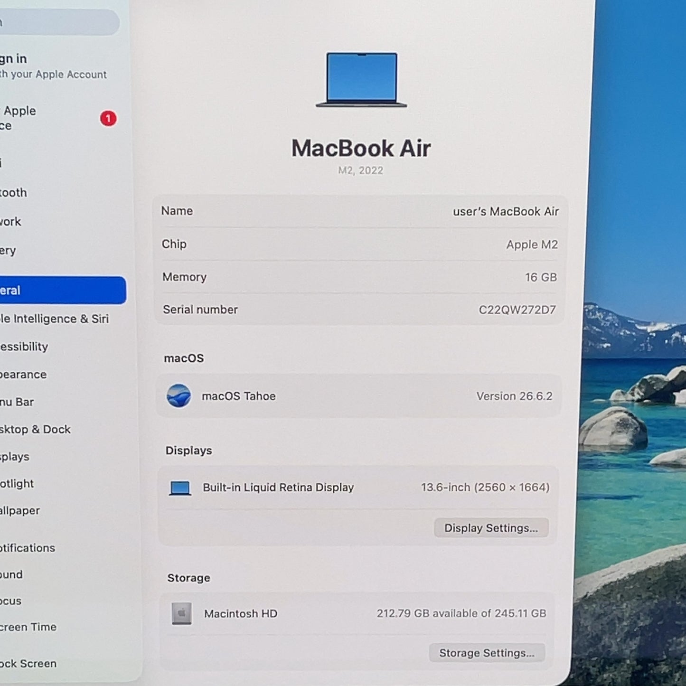The width and height of the screenshot is (686, 686).
Task: Select Wallpaper in the sidebar
Action: click(20, 510)
